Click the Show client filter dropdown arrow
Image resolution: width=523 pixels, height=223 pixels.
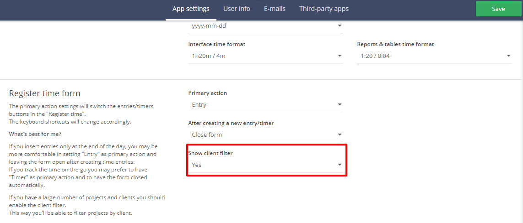tap(340, 165)
